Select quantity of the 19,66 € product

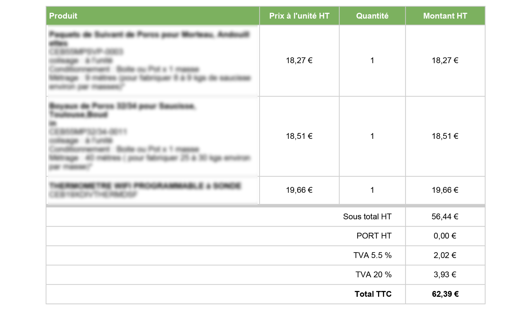tap(372, 190)
